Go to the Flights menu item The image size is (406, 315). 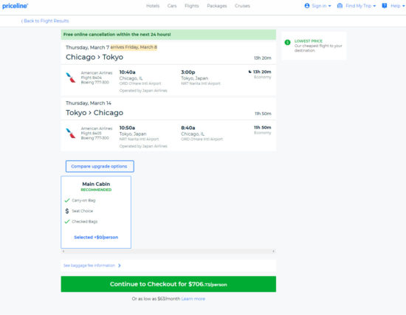coord(192,6)
